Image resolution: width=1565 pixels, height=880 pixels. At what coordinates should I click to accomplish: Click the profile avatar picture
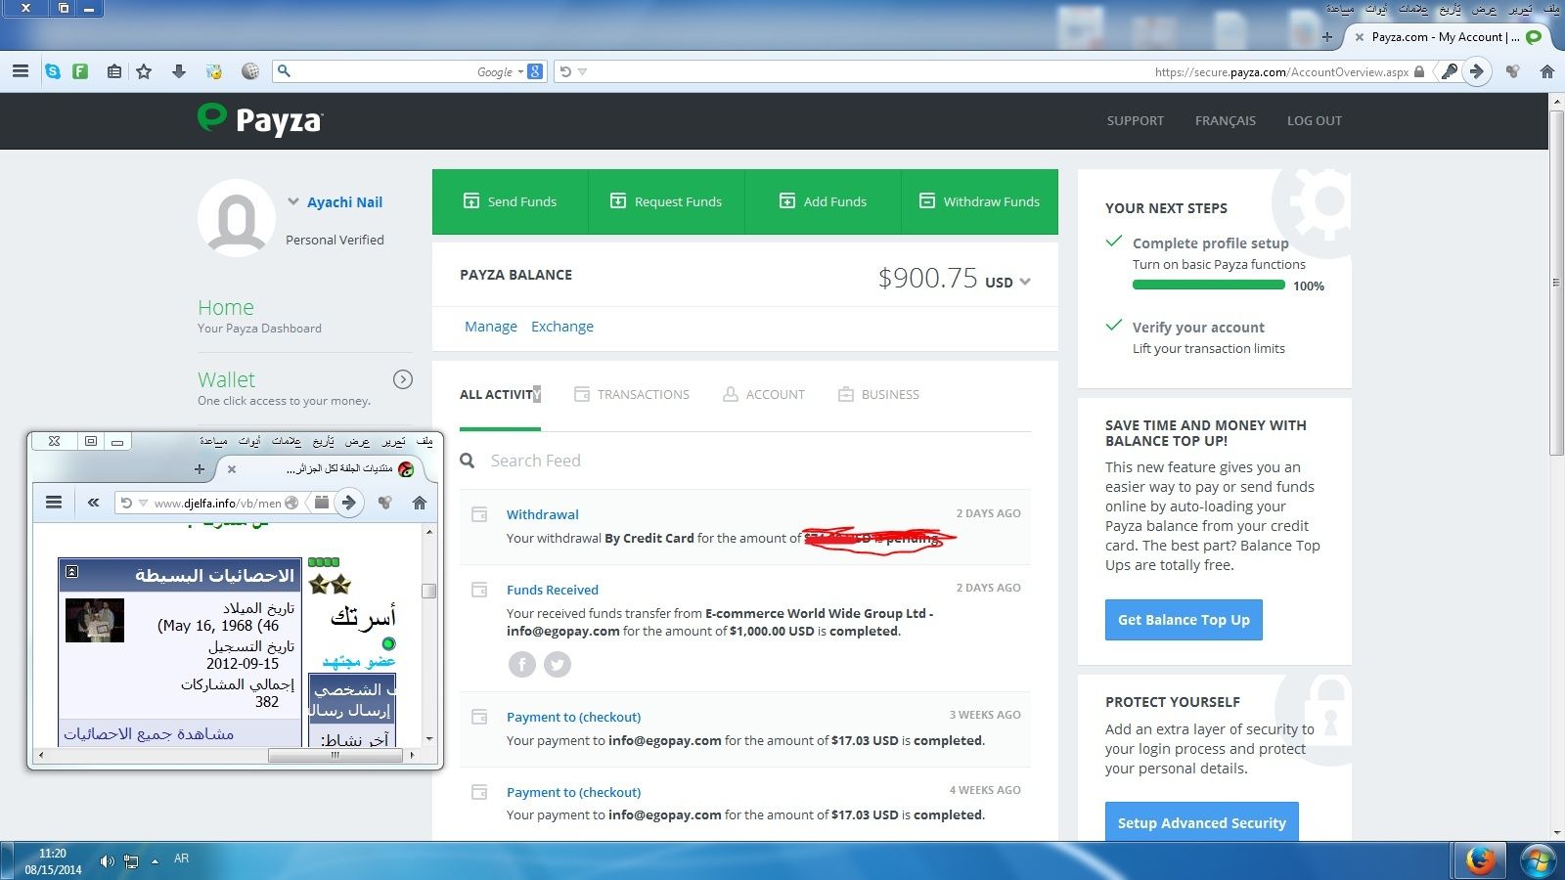(236, 218)
